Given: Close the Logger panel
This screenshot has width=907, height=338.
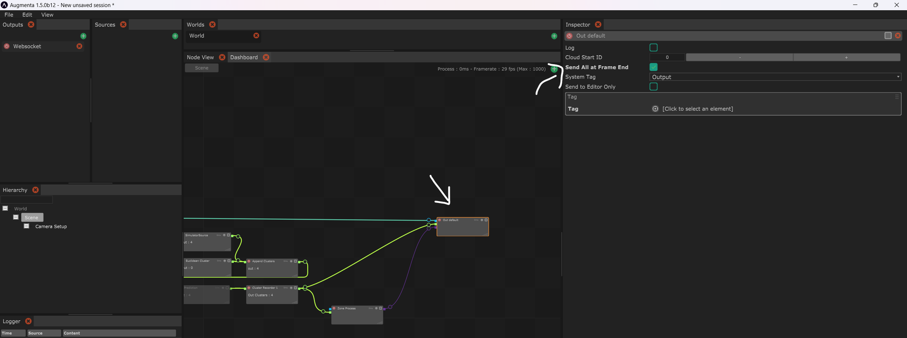Looking at the screenshot, I should pyautogui.click(x=28, y=321).
